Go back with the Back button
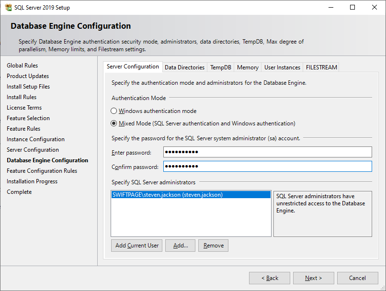This screenshot has width=386, height=291. click(x=269, y=278)
